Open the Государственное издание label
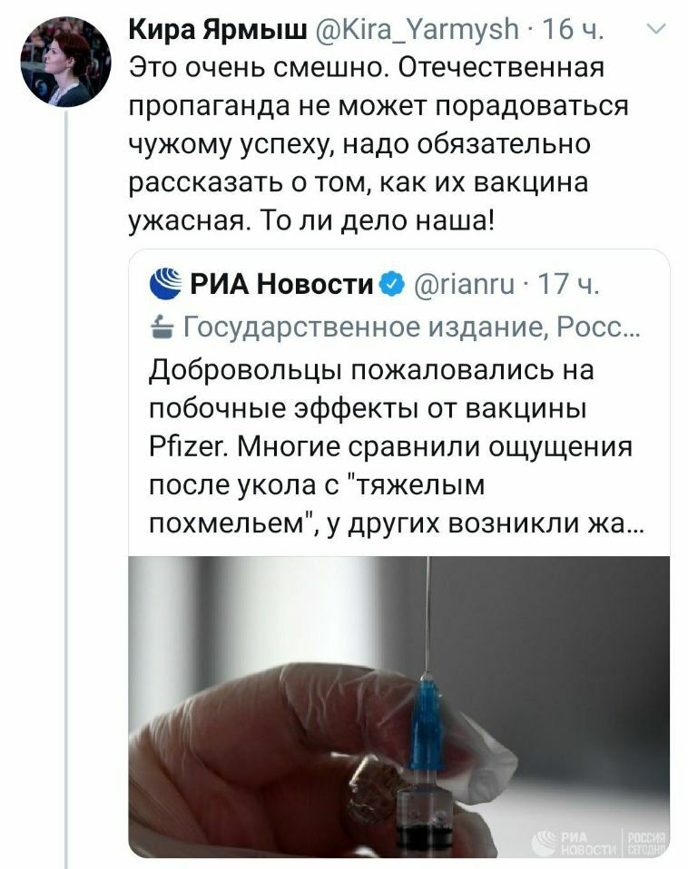This screenshot has height=869, width=688. 411,327
